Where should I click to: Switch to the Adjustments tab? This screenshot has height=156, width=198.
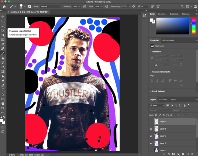point(168,40)
